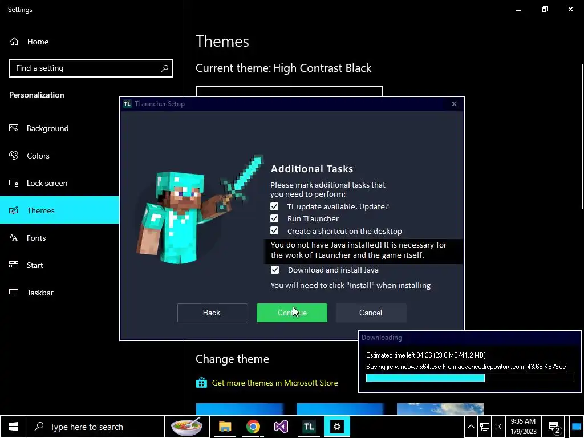The width and height of the screenshot is (584, 438).
Task: Click the green Continue button
Action: click(x=291, y=313)
